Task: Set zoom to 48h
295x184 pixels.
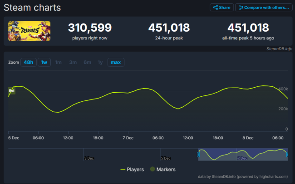Action: 29,62
